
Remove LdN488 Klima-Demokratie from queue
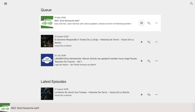coord(149,61)
